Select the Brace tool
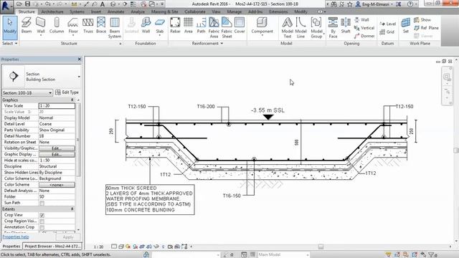This screenshot has height=258, width=459. (x=101, y=26)
